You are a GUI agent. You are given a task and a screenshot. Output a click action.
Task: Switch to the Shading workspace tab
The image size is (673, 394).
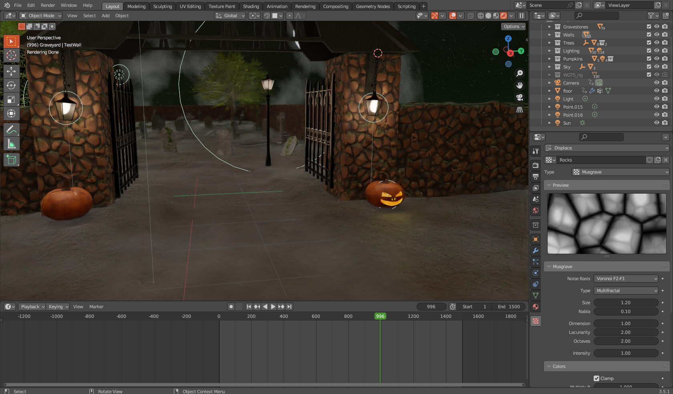pyautogui.click(x=251, y=6)
